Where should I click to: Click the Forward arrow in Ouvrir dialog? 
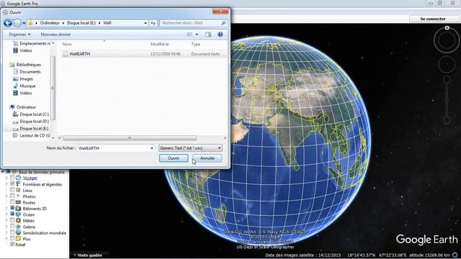tap(17, 23)
